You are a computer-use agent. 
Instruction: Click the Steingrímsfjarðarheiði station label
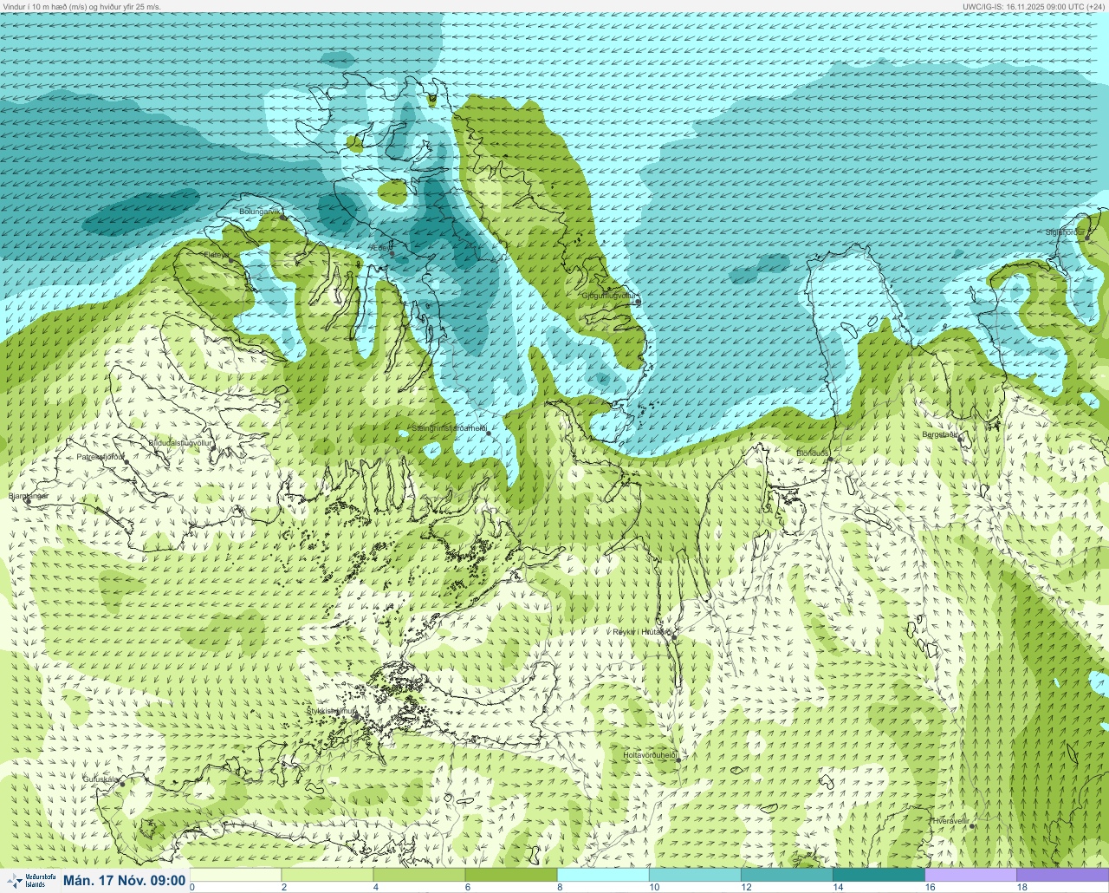point(448,428)
